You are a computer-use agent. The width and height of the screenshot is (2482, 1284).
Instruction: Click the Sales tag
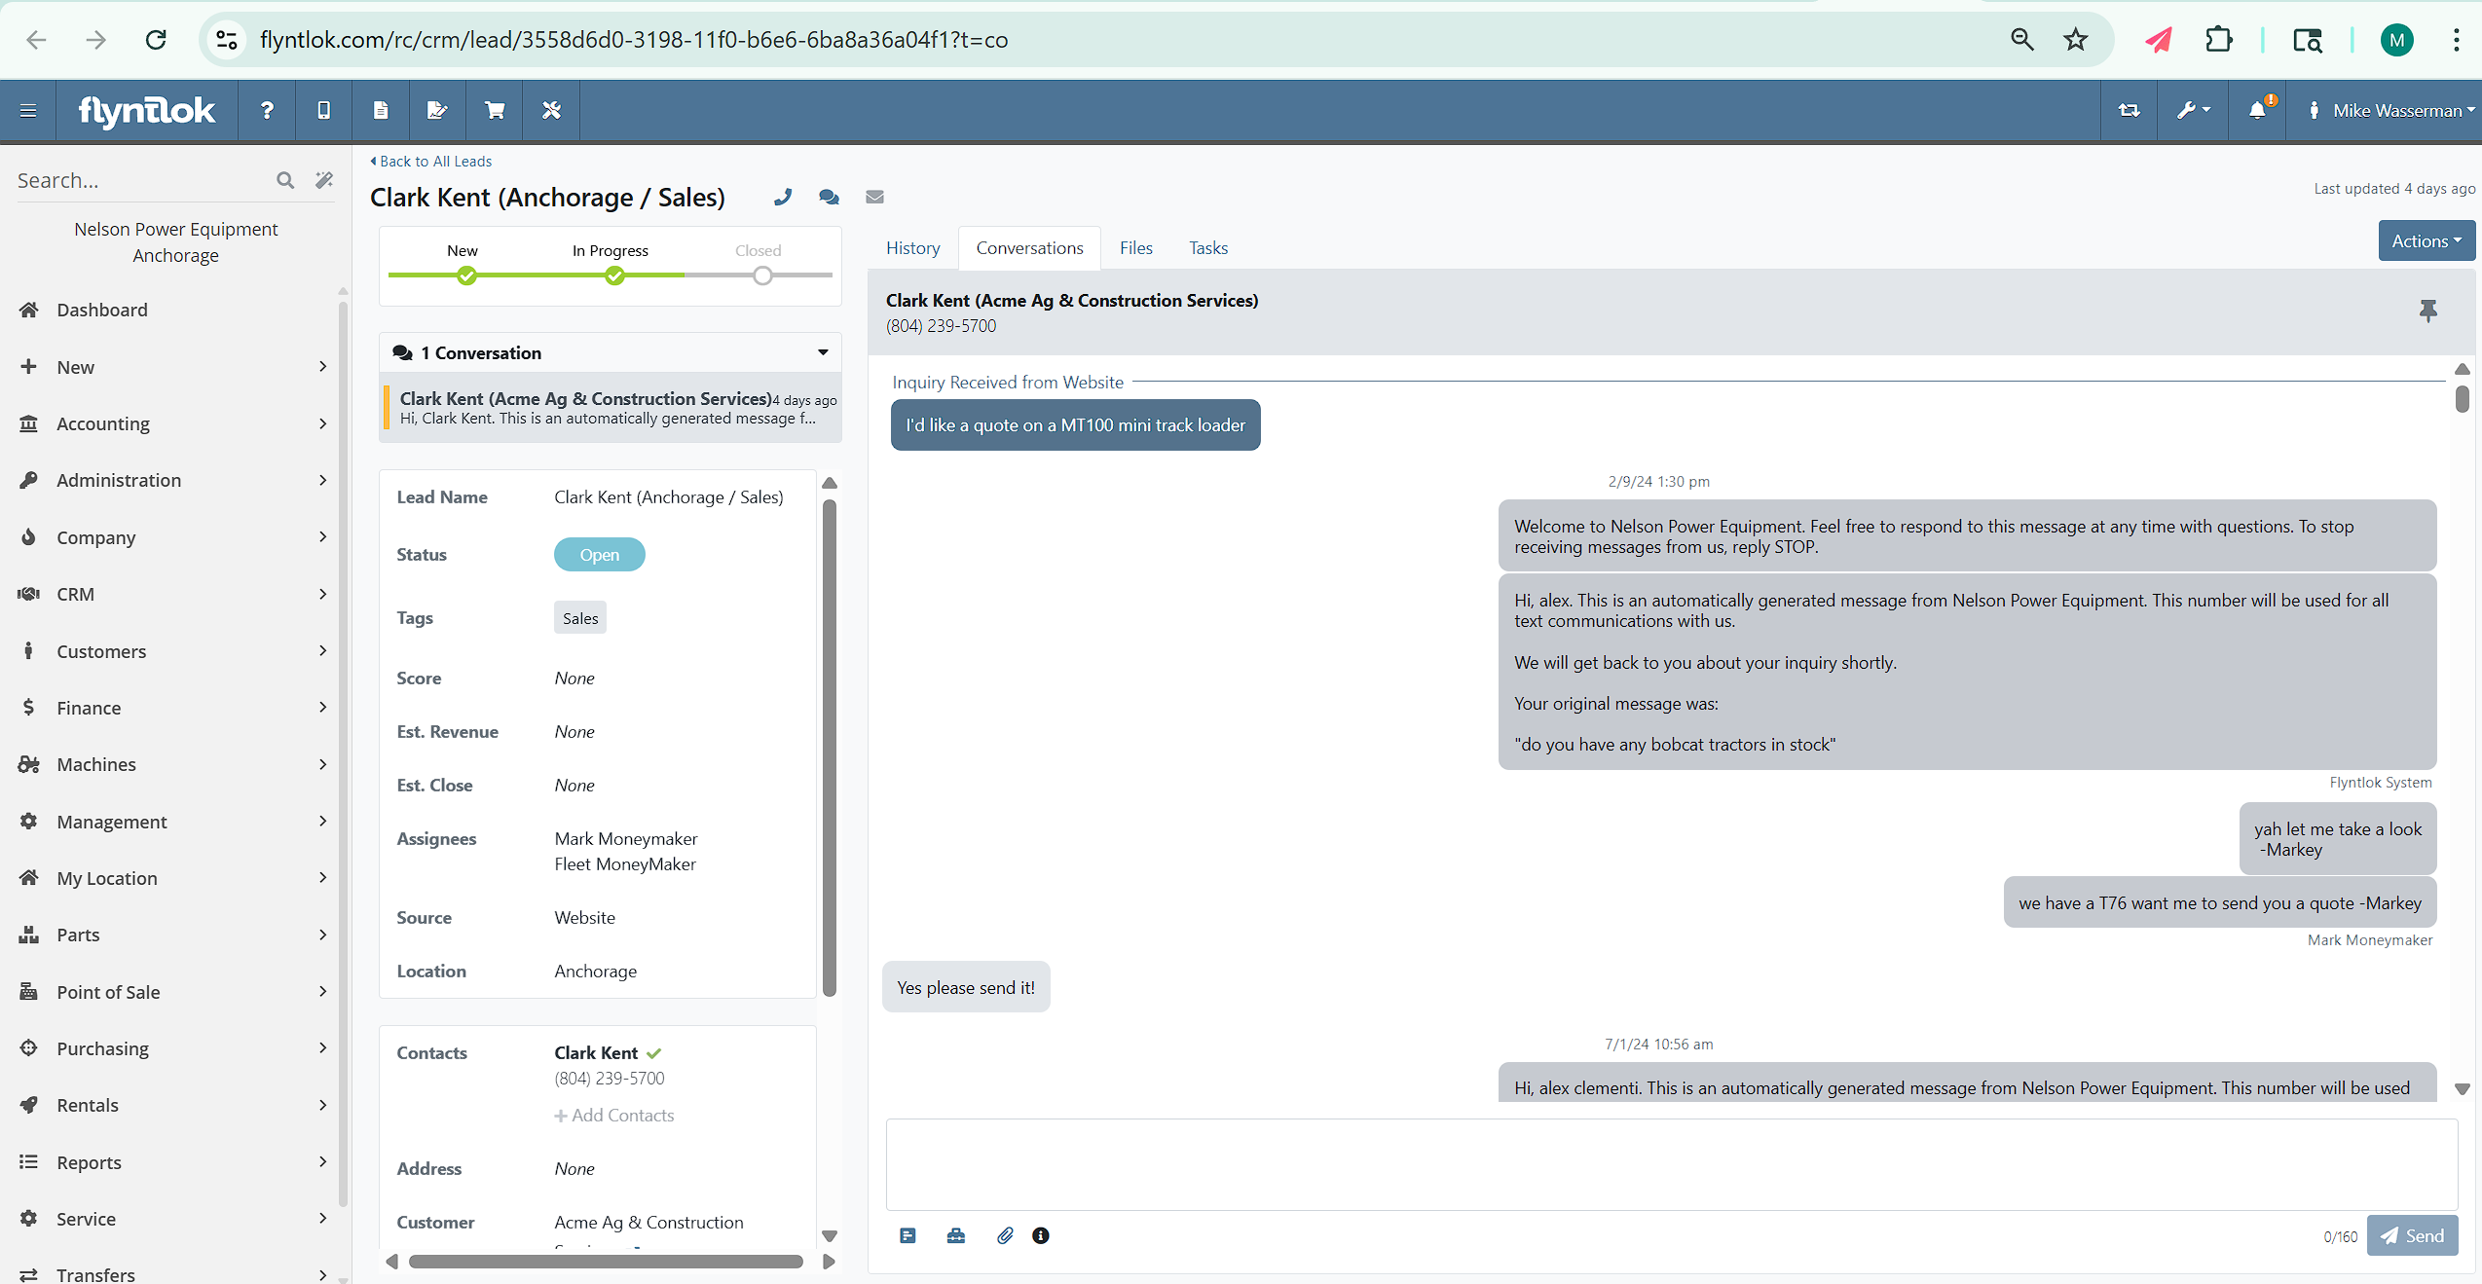[x=580, y=618]
